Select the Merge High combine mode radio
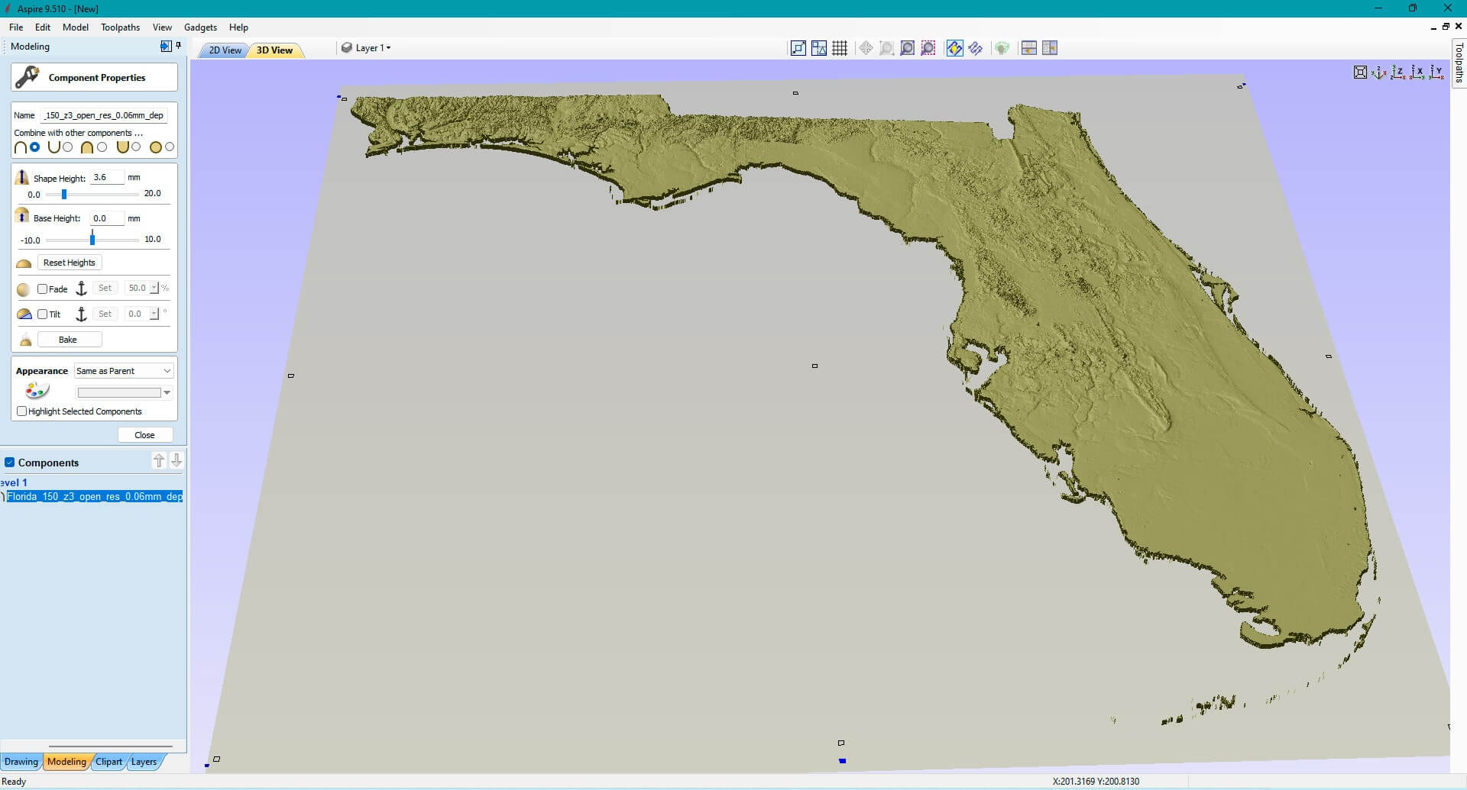 pyautogui.click(x=102, y=147)
